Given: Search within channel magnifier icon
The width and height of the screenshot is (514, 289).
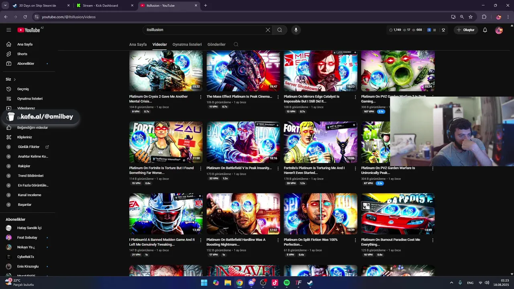Looking at the screenshot, I should pos(236,44).
